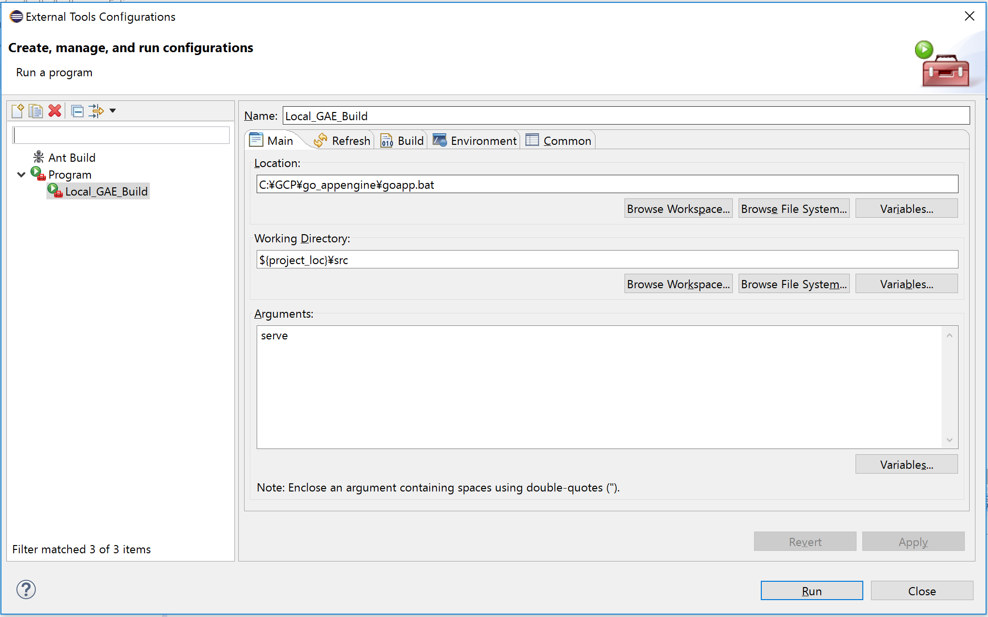The image size is (988, 617).
Task: Click arguments box scroll down arrow
Action: pyautogui.click(x=949, y=440)
